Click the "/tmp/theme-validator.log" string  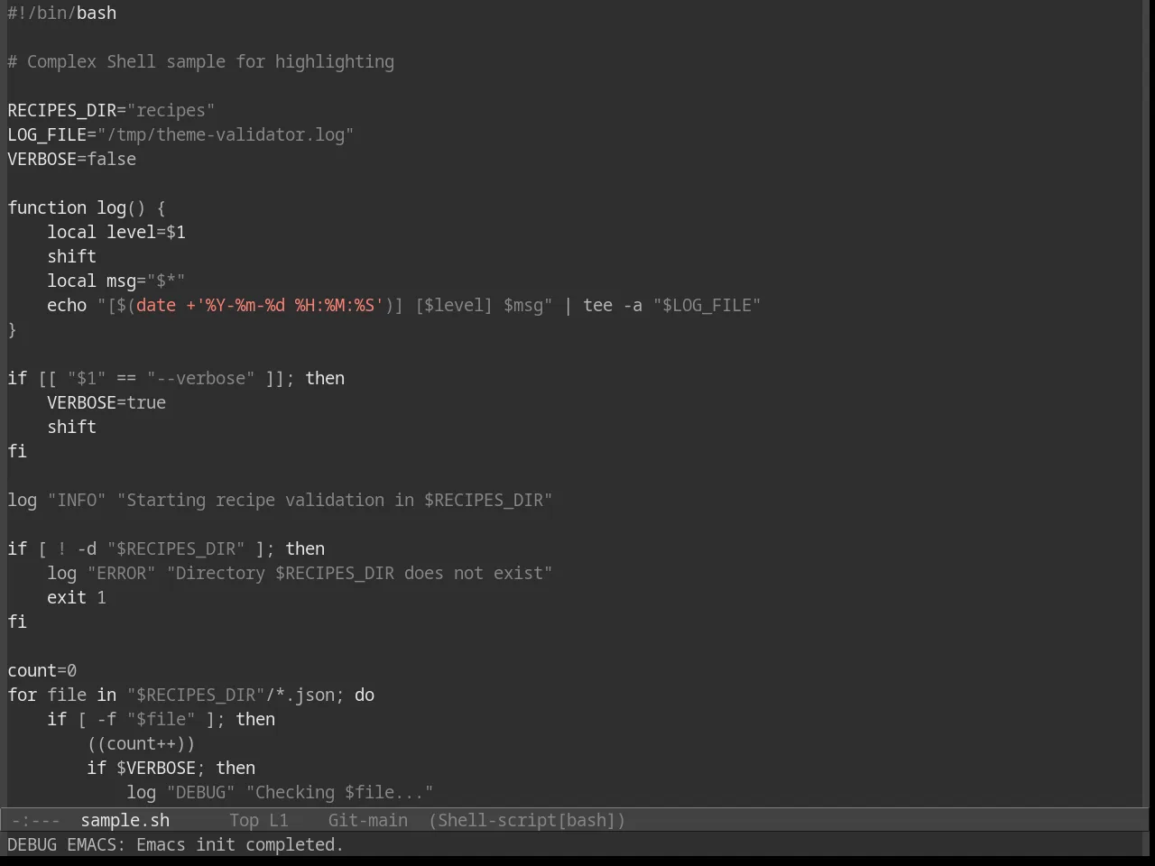point(226,135)
